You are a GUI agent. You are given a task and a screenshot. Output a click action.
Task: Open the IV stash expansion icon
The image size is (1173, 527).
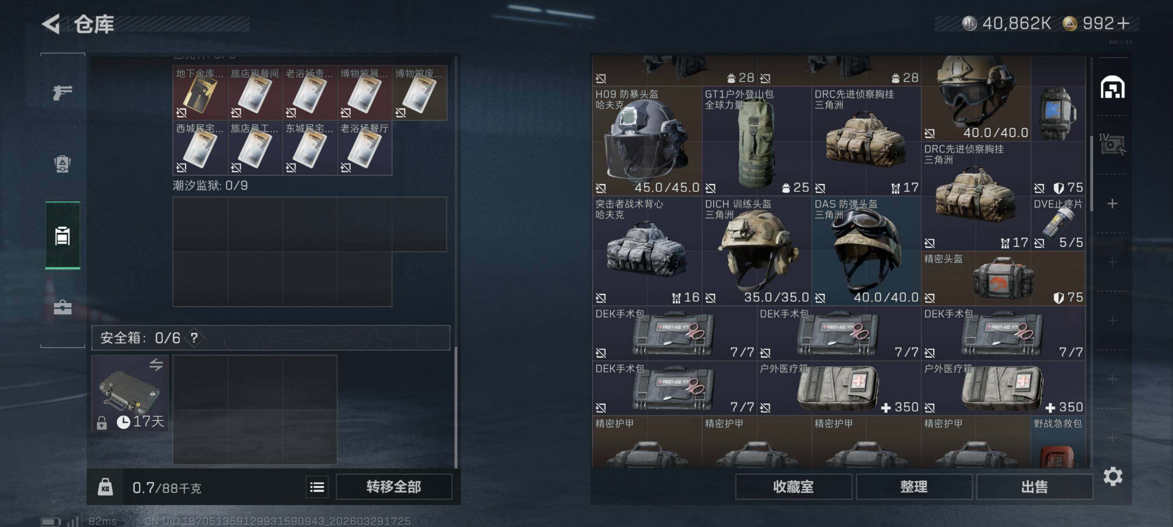[x=1112, y=144]
